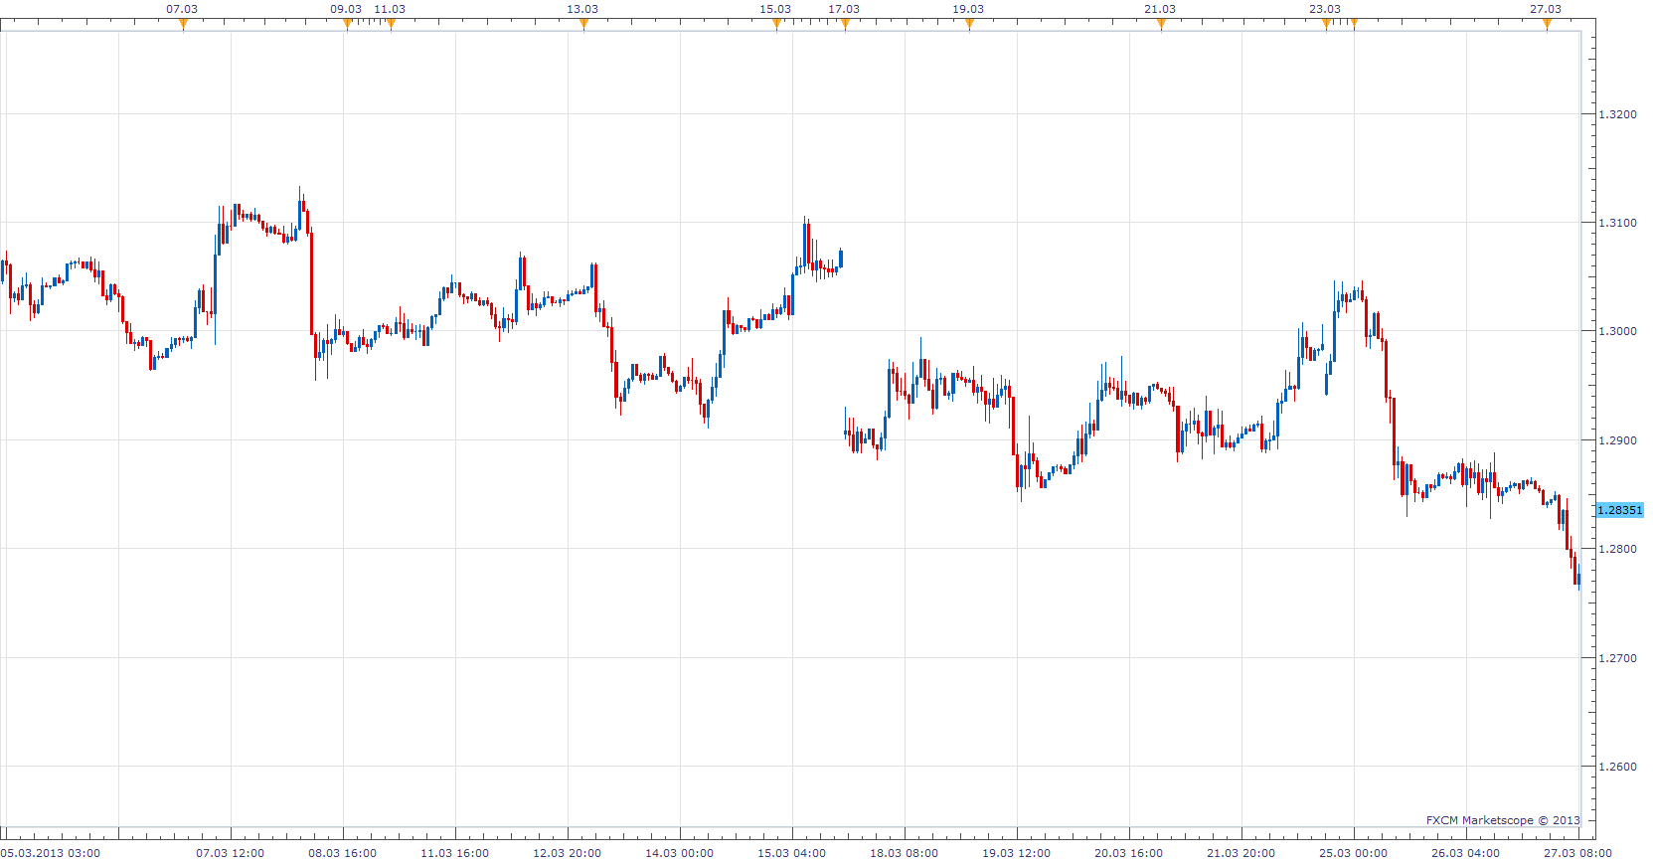The height and width of the screenshot is (865, 1653).
Task: Click the 23.03 date marker triangle
Action: [1326, 25]
